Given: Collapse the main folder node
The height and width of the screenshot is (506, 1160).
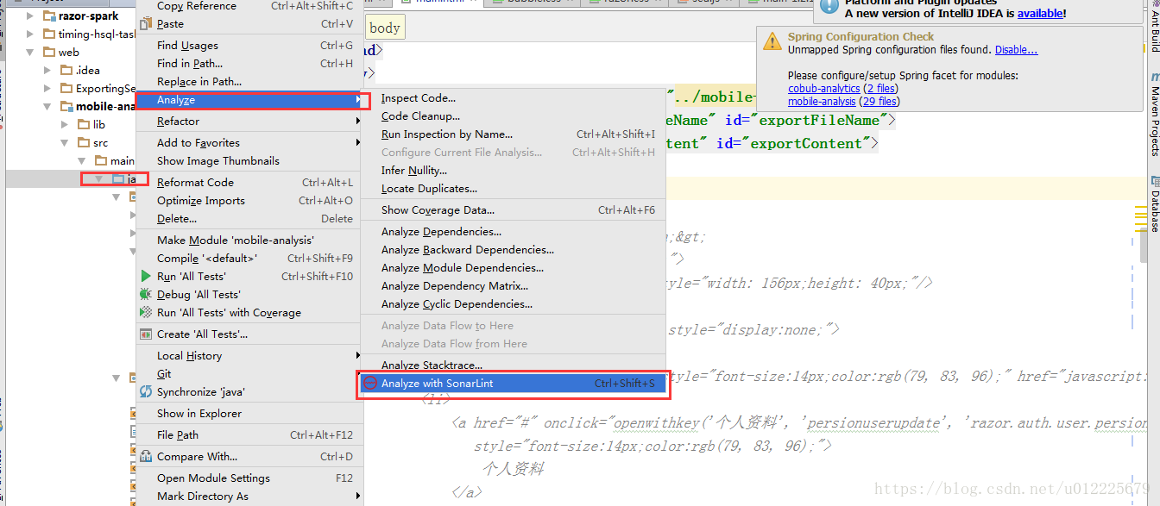Looking at the screenshot, I should click(x=84, y=160).
